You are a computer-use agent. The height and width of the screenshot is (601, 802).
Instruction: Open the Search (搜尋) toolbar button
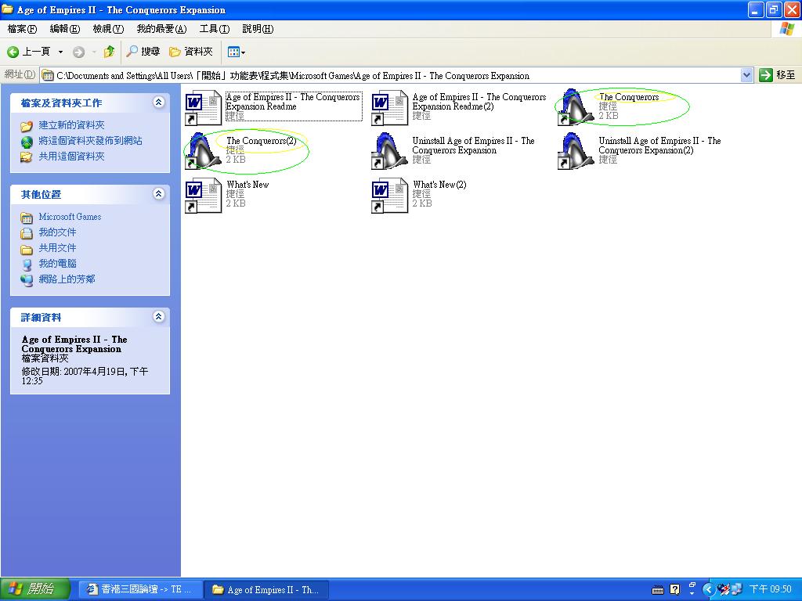(x=143, y=52)
